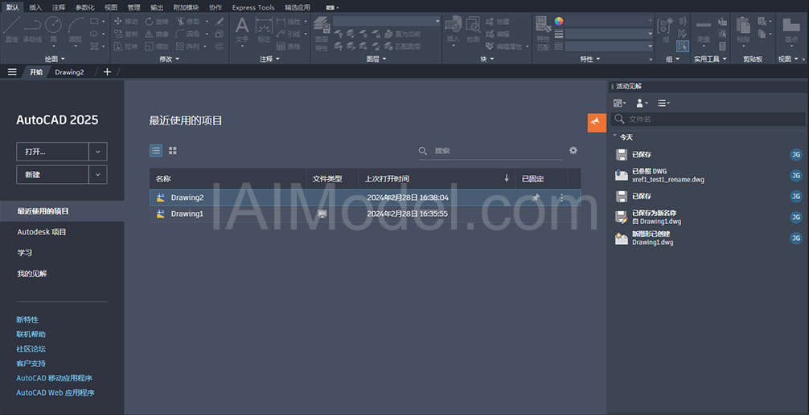Viewport: 809px width, 415px height.
Task: Click the 表格 (Table) tool
Action: click(289, 47)
